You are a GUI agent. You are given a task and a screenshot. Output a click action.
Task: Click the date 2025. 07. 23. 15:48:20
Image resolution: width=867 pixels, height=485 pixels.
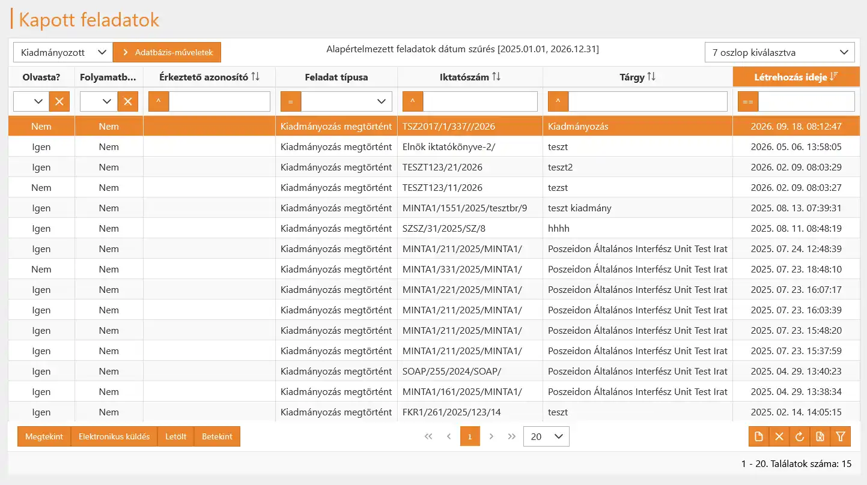coord(796,330)
